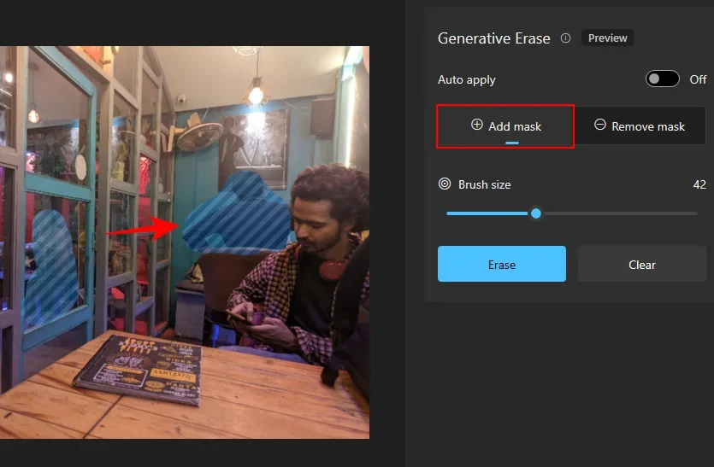This screenshot has width=714, height=467.
Task: Toggle the Auto apply switch on
Action: (x=663, y=79)
